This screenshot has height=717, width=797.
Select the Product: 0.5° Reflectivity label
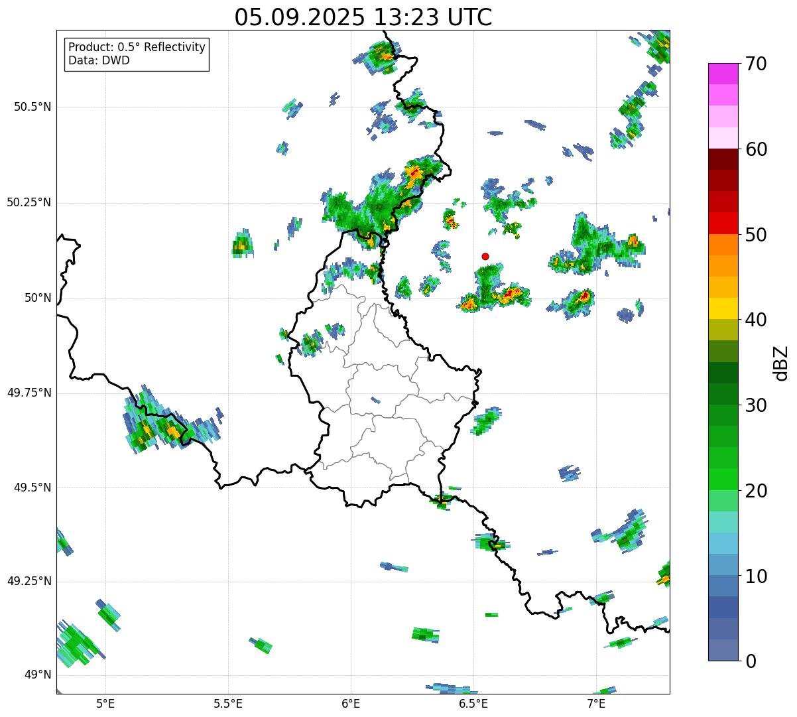coord(137,48)
